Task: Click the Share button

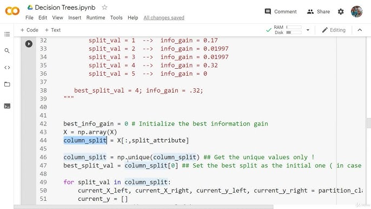Action: tap(318, 11)
